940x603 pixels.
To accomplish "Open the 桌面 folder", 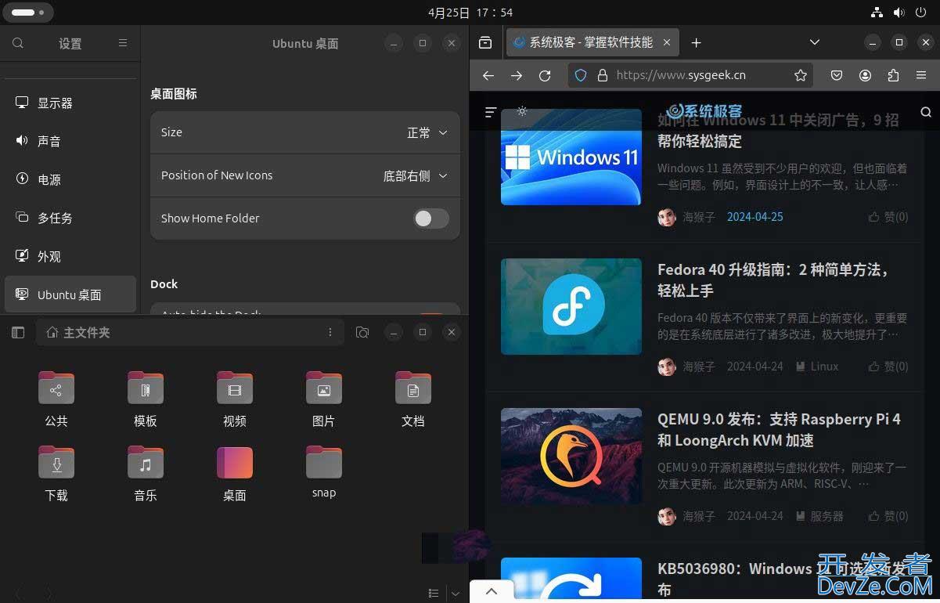I will (x=235, y=474).
